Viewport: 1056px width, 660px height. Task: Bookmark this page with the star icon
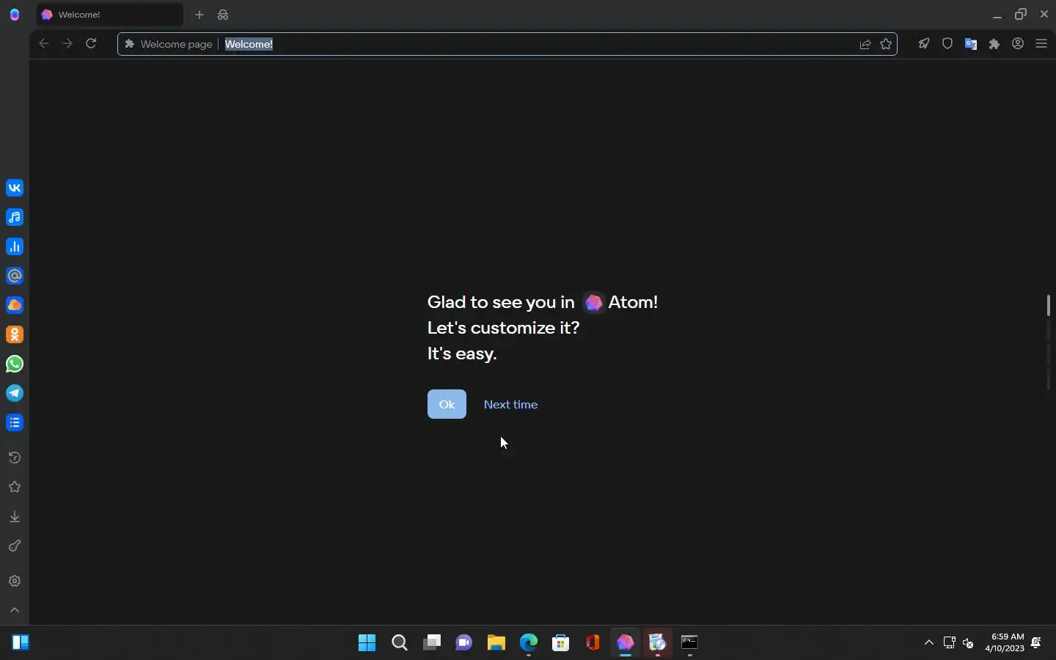click(887, 44)
